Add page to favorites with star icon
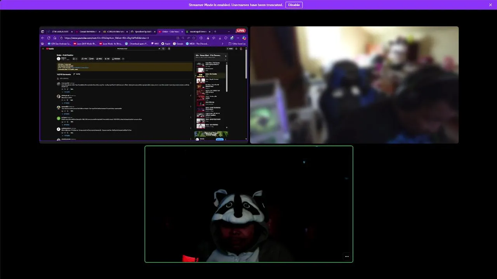This screenshot has height=279, width=497. (x=194, y=38)
